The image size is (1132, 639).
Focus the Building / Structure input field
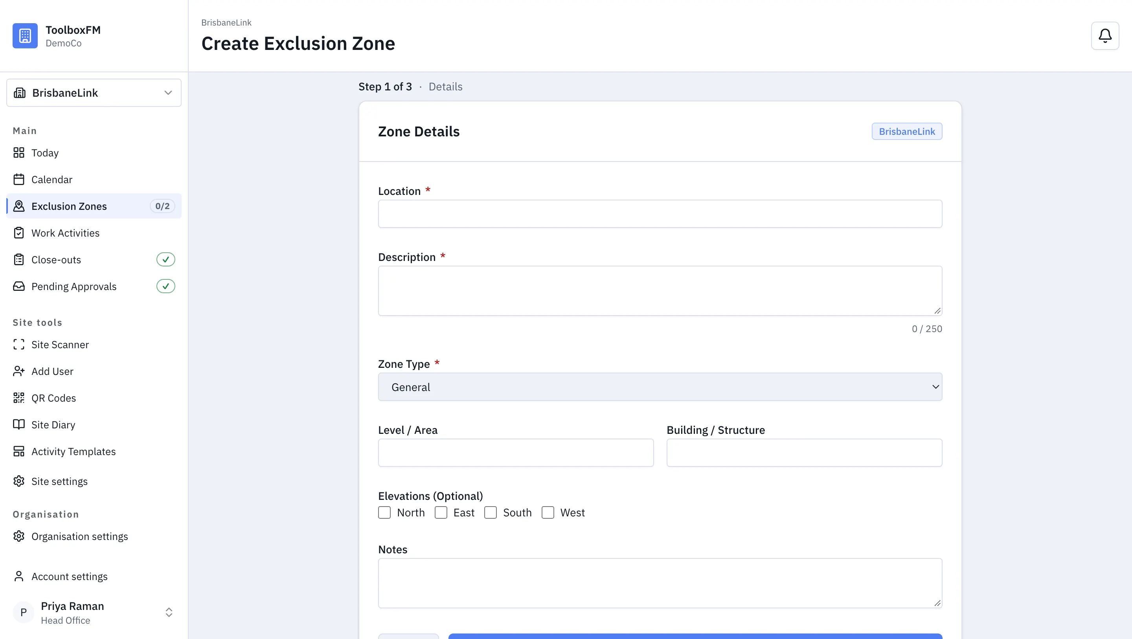[x=804, y=453]
